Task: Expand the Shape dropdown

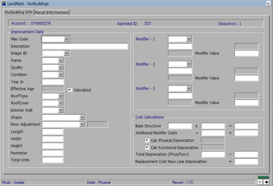Action: [82, 117]
